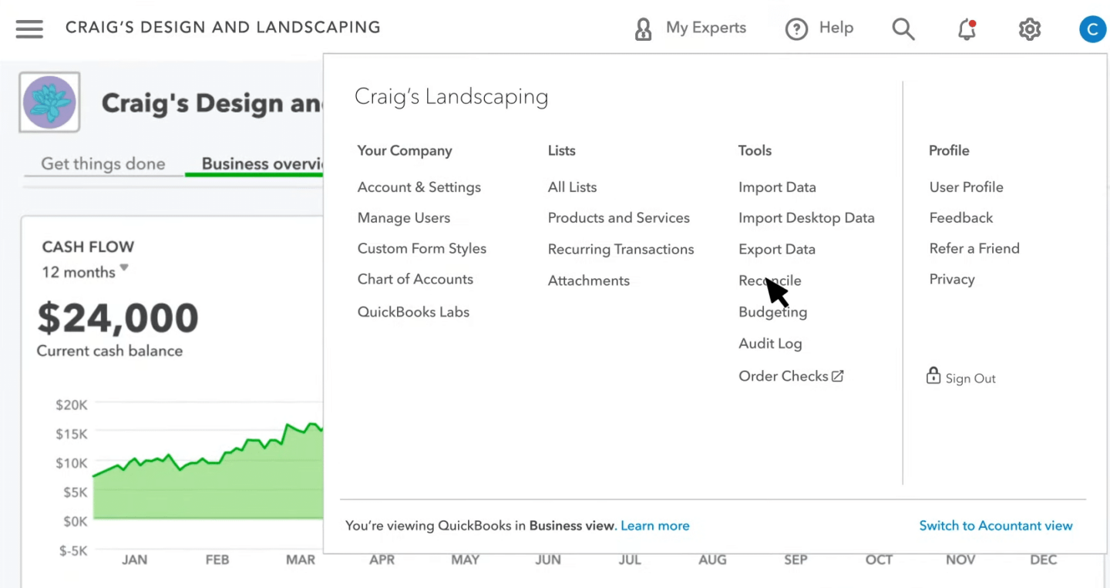Click the company lotus logo
This screenshot has width=1110, height=588.
click(49, 102)
